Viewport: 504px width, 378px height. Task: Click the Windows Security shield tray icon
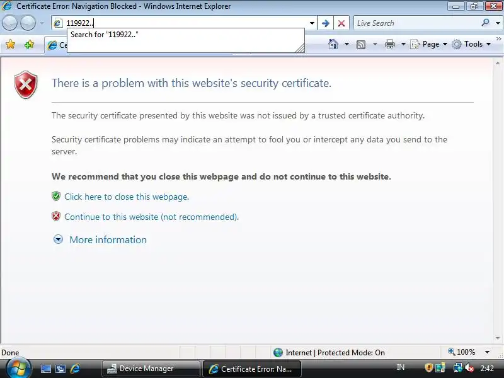click(428, 367)
